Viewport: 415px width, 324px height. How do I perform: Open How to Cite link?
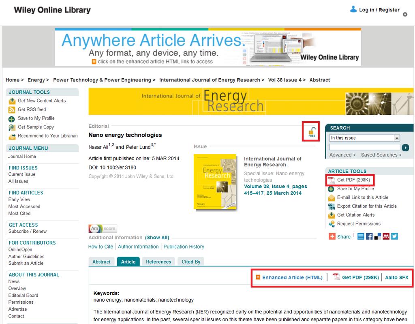coord(101,247)
